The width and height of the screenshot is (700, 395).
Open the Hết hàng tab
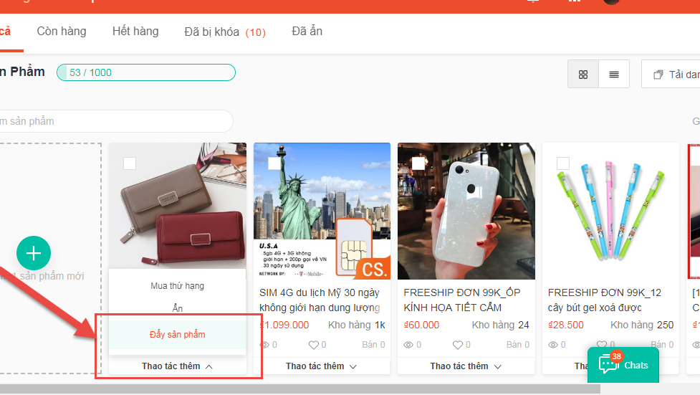pos(135,32)
